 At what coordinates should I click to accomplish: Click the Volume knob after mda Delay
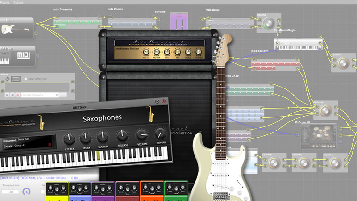coord(269,24)
